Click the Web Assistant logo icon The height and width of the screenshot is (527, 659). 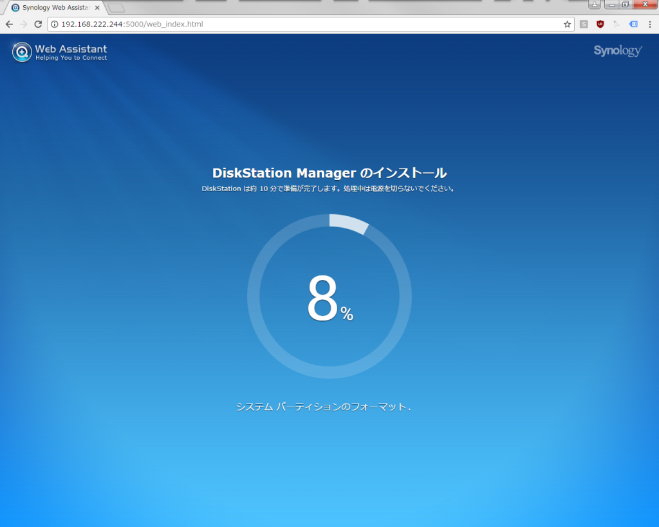[22, 52]
